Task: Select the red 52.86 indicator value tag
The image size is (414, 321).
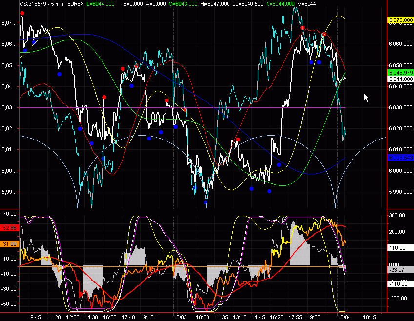Action: [10, 228]
